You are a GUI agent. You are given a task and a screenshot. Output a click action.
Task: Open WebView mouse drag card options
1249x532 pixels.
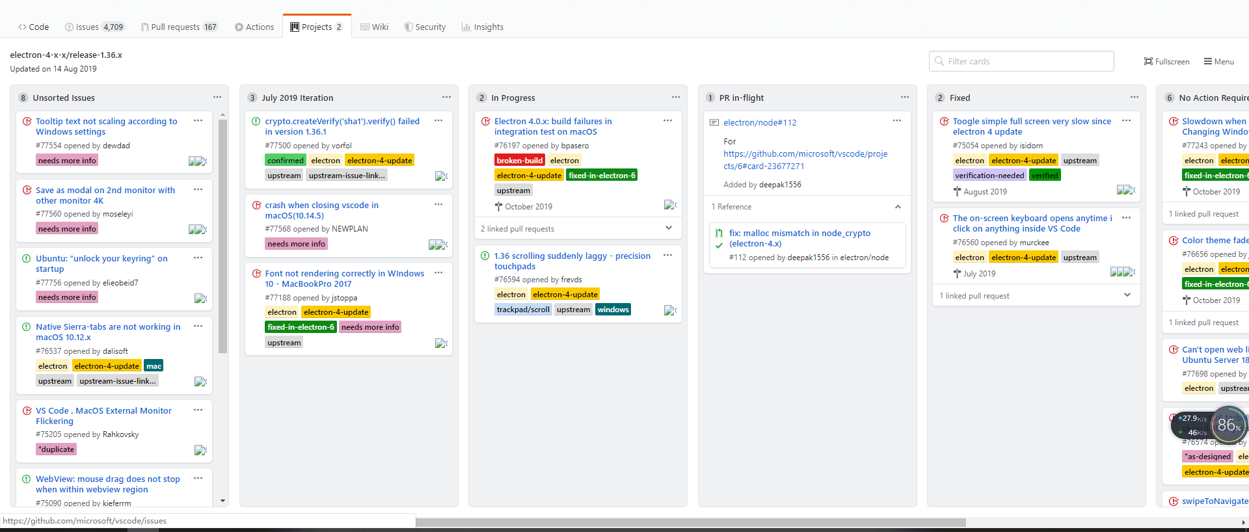tap(198, 478)
